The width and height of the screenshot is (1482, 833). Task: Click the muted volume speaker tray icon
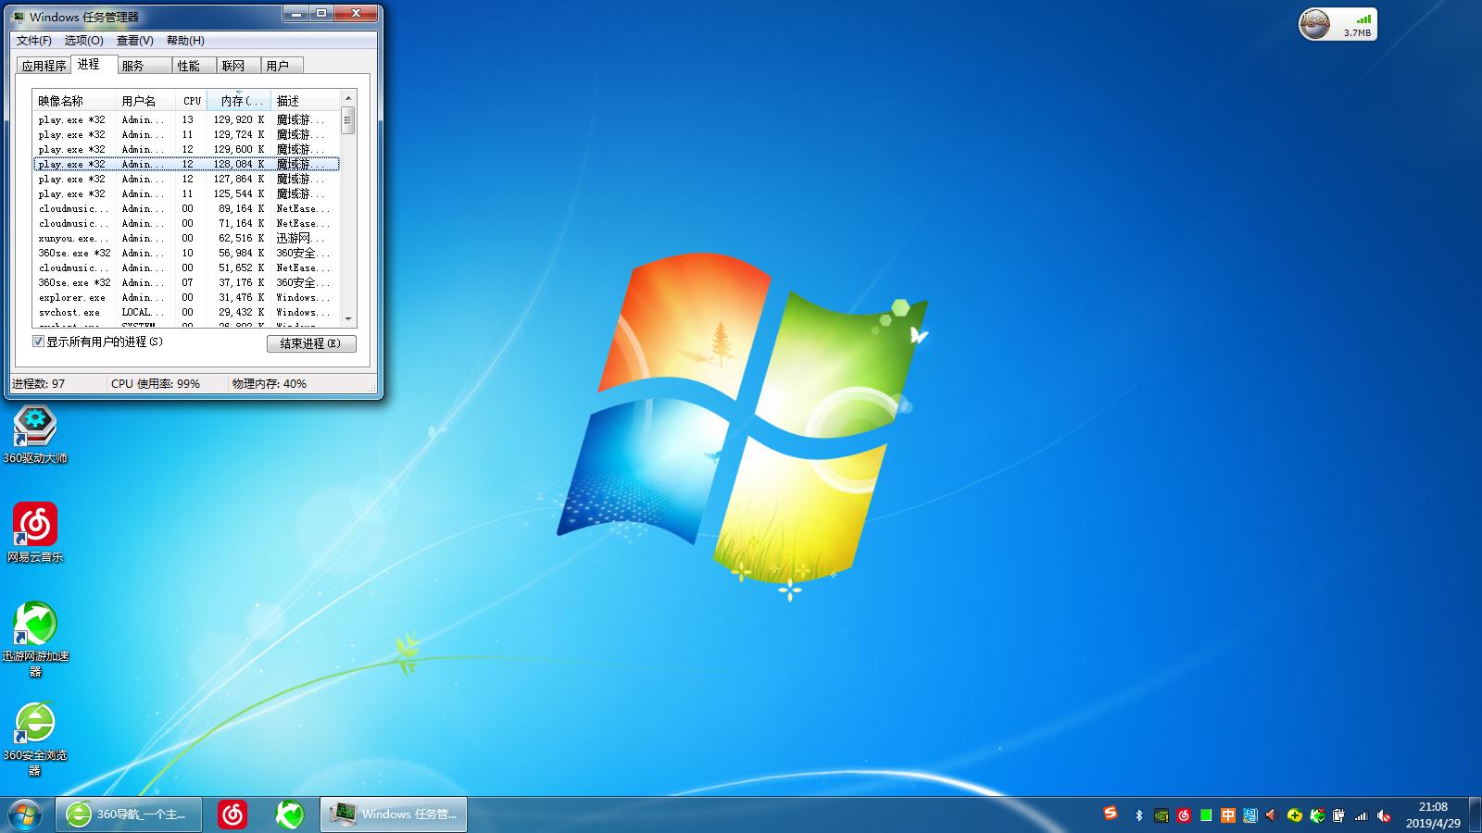pos(1384,815)
